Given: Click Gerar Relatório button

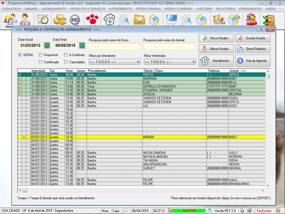Looking at the screenshot, I should (x=253, y=49).
